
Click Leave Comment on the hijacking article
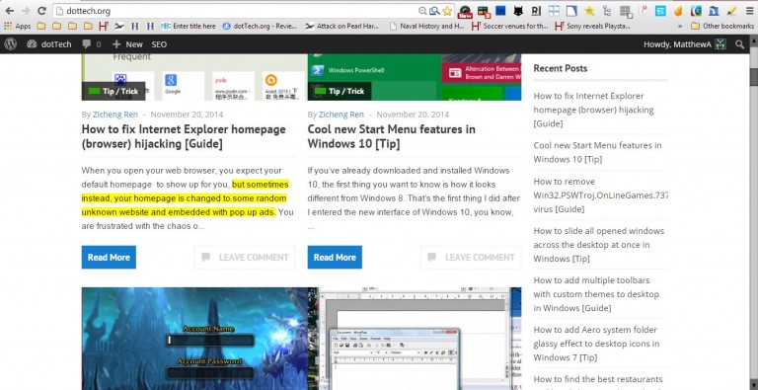pos(245,257)
